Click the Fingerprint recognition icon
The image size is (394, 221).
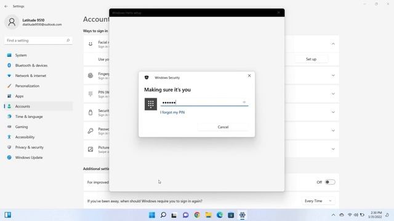(90, 76)
